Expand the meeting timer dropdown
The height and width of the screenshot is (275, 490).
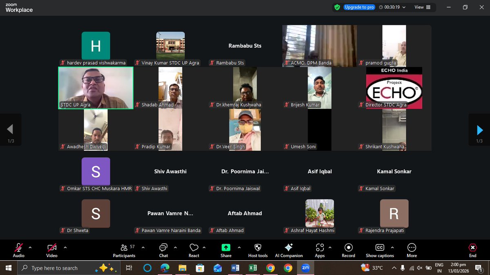pos(404,7)
